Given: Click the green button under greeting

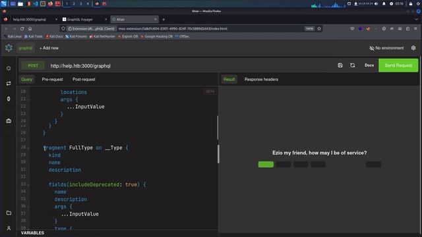Looking at the screenshot, I should pos(266,164).
